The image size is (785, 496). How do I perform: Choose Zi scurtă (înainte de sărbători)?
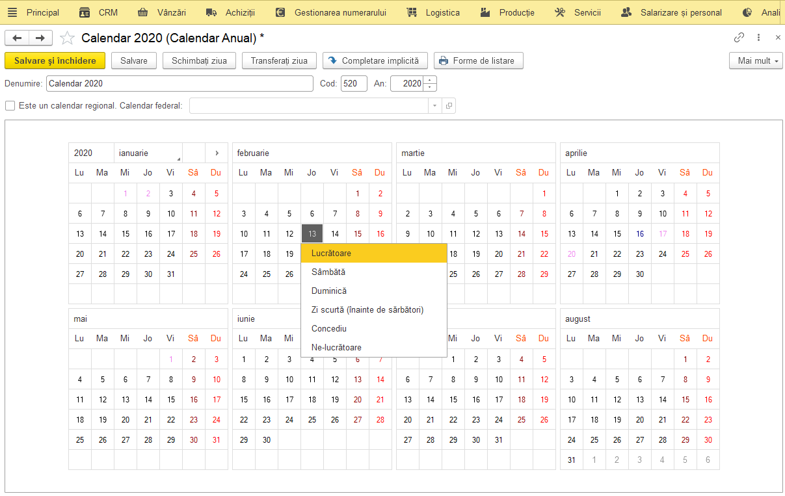click(x=374, y=309)
